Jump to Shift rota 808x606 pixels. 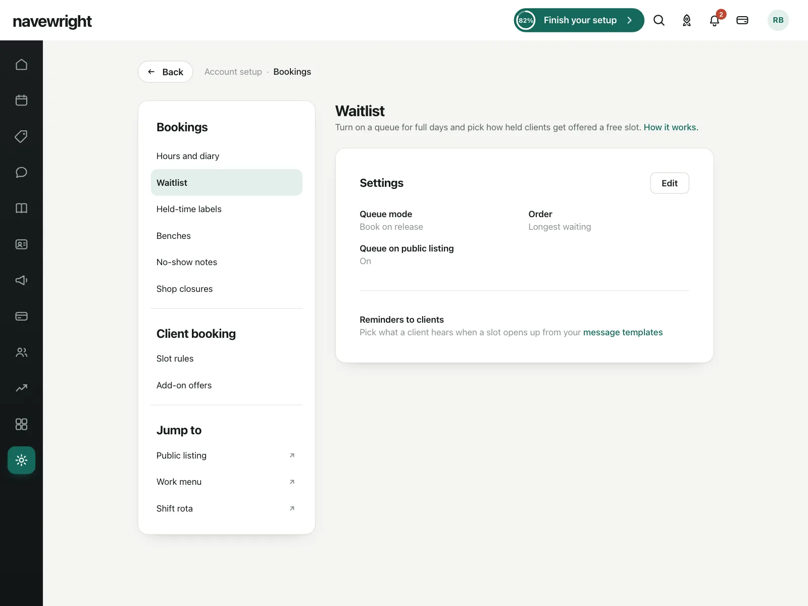tap(226, 509)
